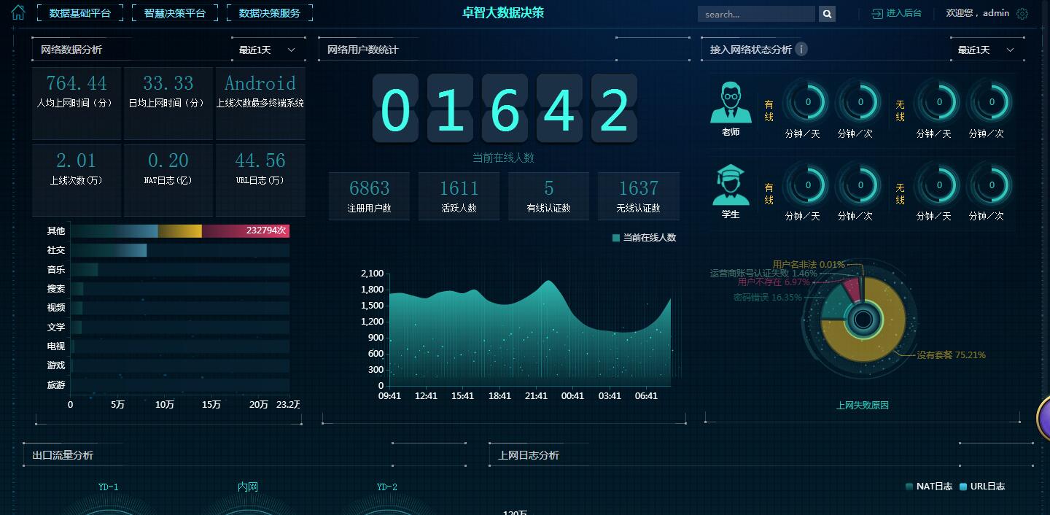Click the 学生 student graduate icon
This screenshot has height=515, width=1050.
point(731,185)
